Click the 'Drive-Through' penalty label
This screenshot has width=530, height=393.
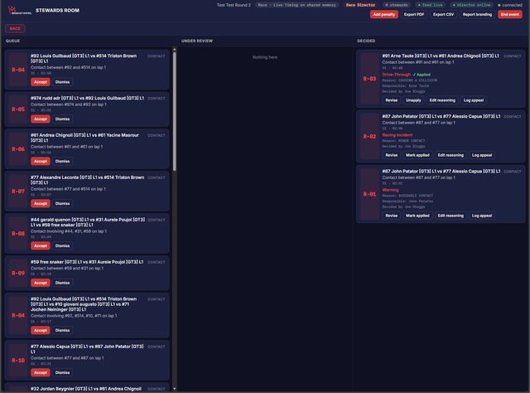click(396, 75)
